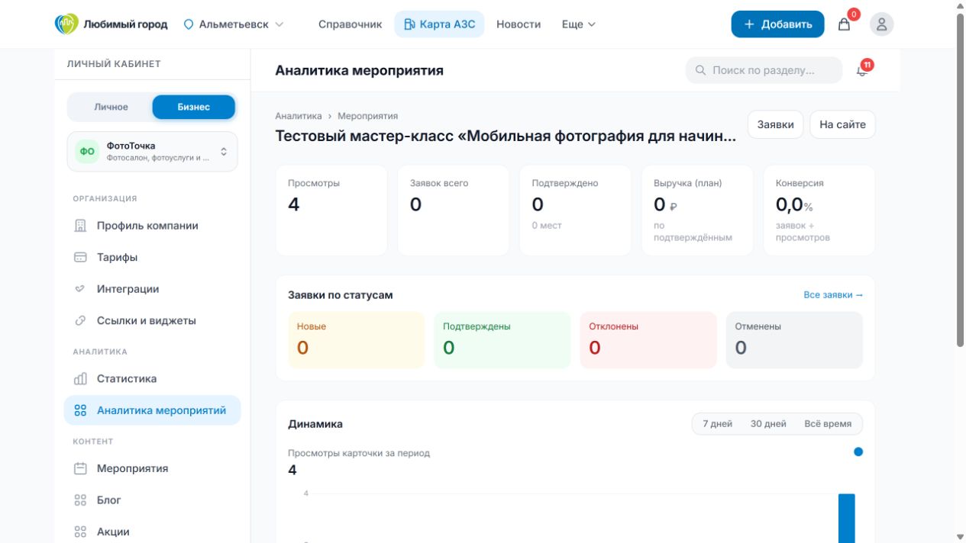Screen dimensions: 966x543
Task: Click the Отменены status card
Action: click(794, 340)
